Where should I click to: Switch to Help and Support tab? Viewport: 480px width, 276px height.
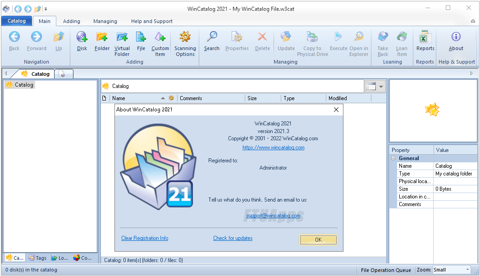click(152, 21)
